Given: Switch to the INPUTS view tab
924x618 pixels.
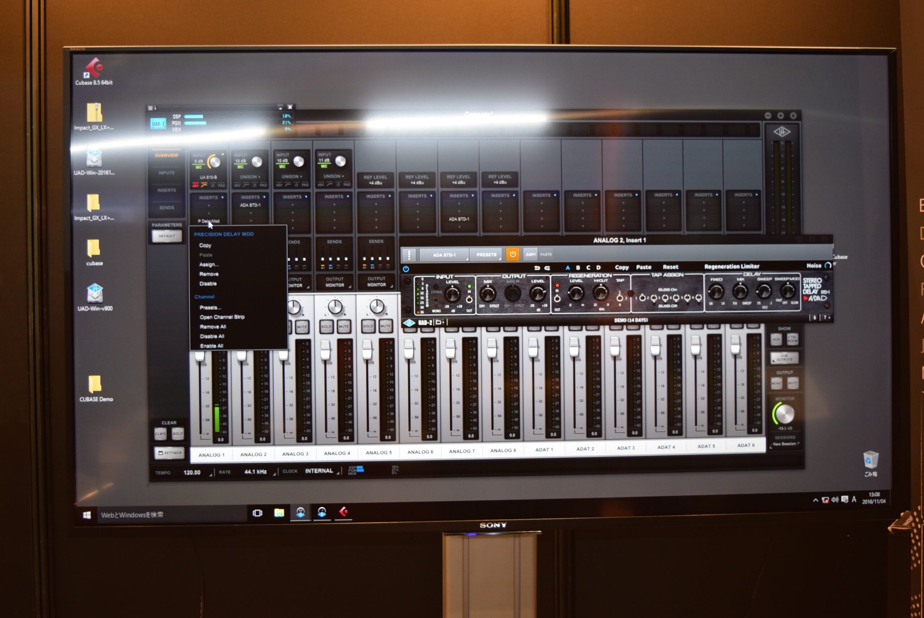Looking at the screenshot, I should tap(167, 173).
